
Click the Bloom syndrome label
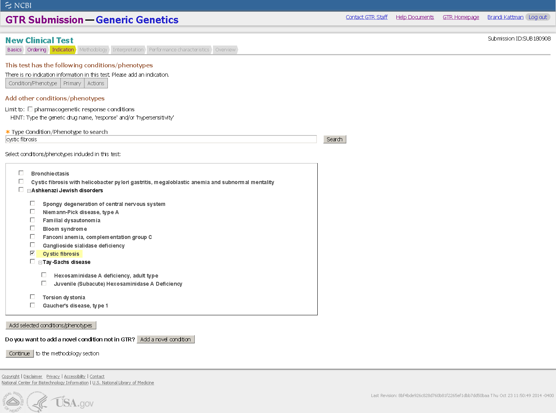(x=65, y=229)
